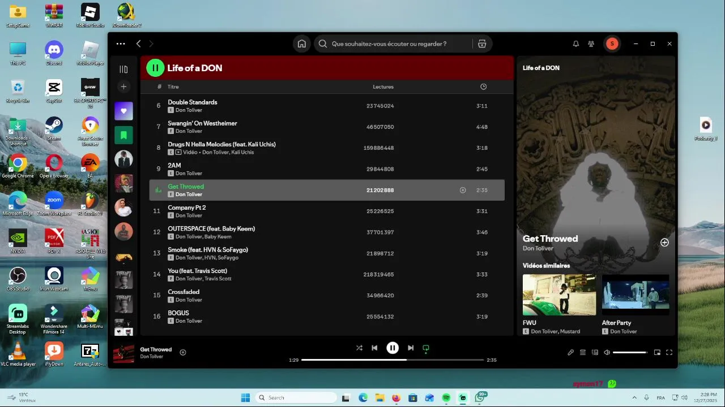Show hidden system tray icons chevron
Viewport: 725px width, 407px height.
633,397
